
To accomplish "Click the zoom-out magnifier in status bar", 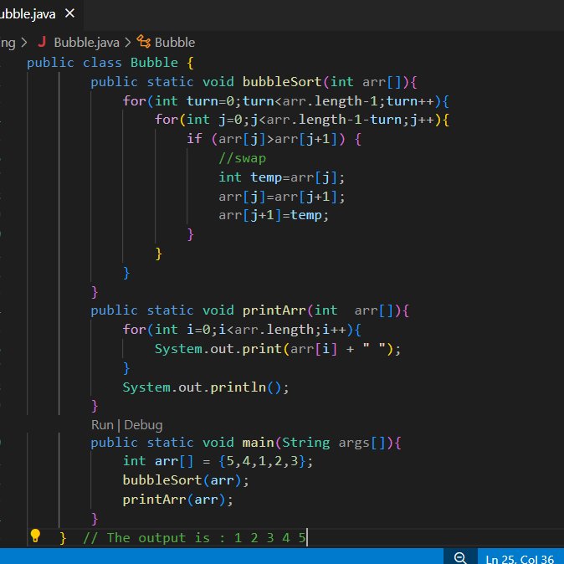I will [460, 558].
